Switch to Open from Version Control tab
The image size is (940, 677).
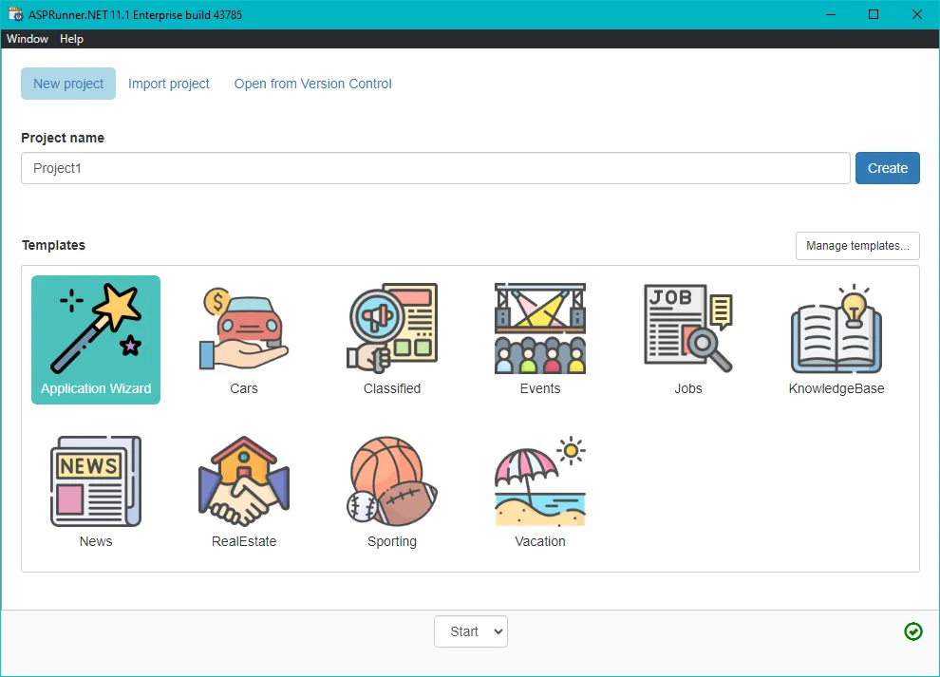click(313, 84)
